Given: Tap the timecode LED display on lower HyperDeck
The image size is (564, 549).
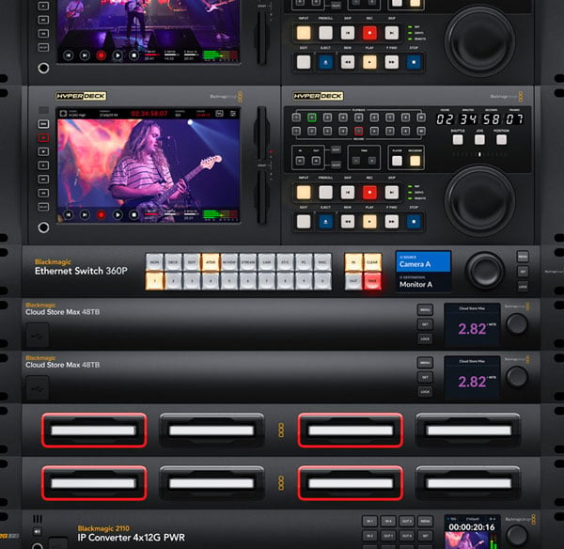Looking at the screenshot, I should point(479,119).
